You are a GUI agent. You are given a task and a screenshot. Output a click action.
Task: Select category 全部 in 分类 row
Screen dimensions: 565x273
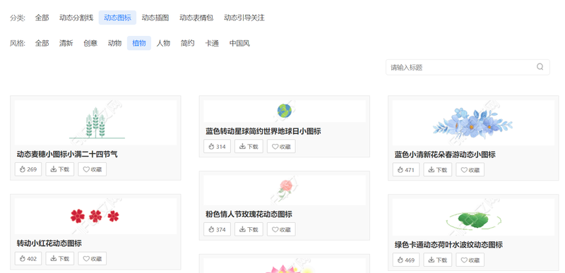[42, 18]
